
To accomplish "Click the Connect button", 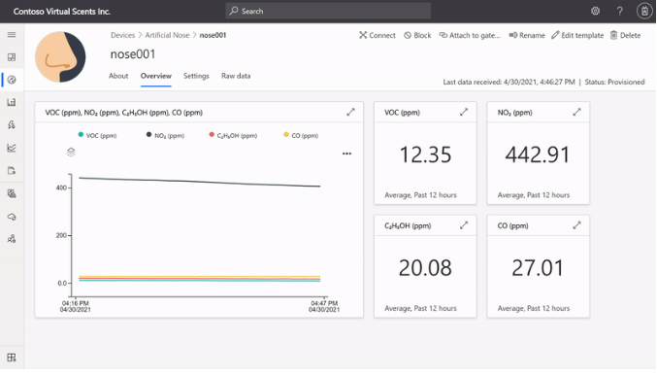I will click(378, 35).
